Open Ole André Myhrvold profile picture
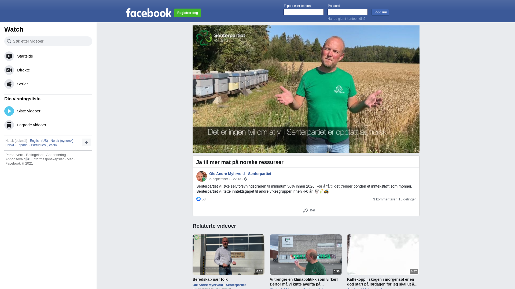 (202, 176)
